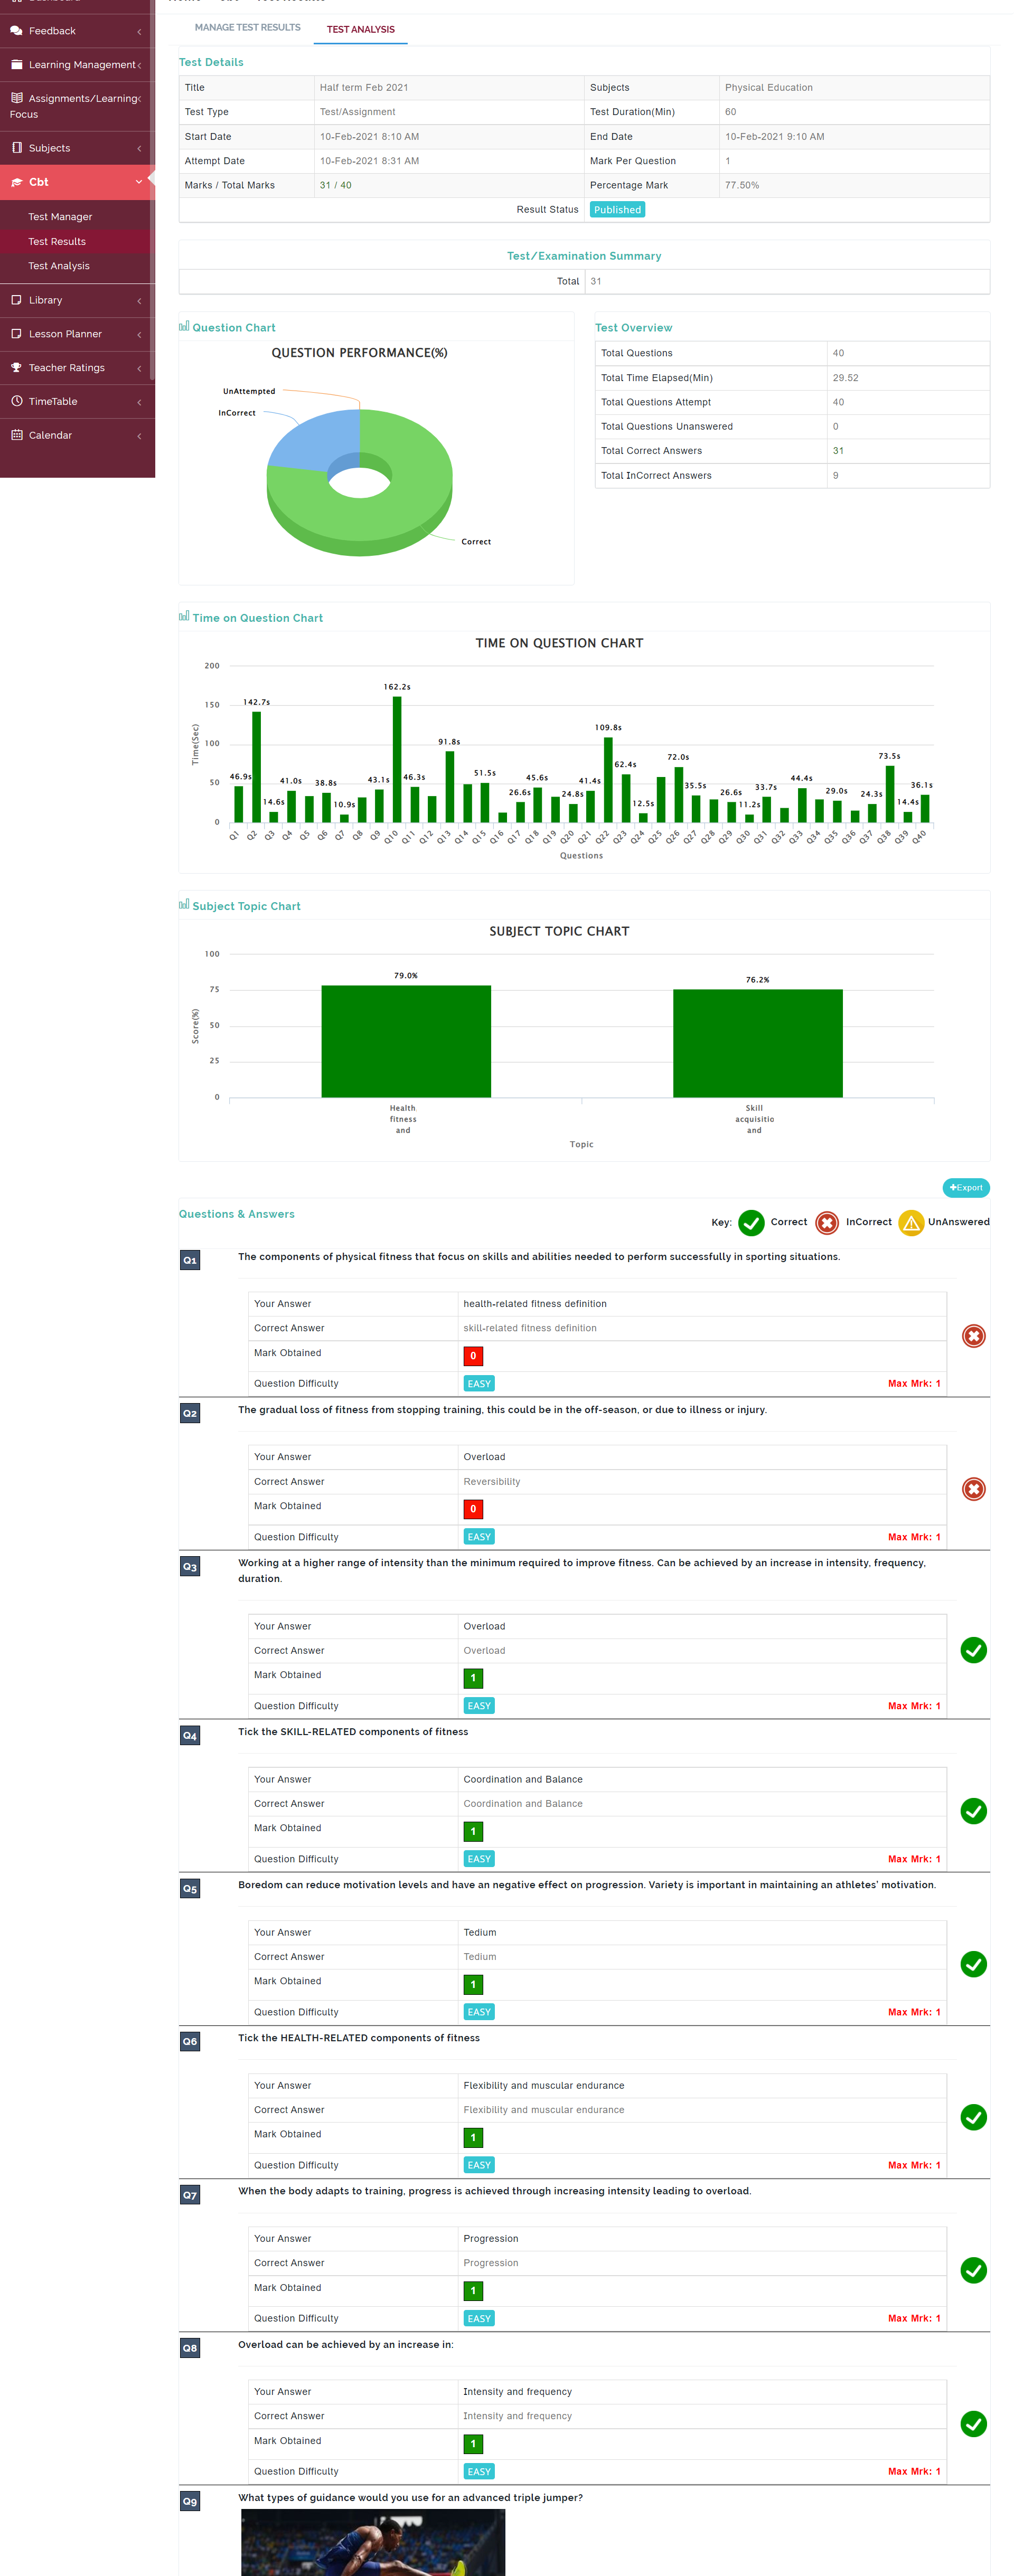Click the TimeTable clock icon
The height and width of the screenshot is (2576, 1014).
tap(16, 401)
